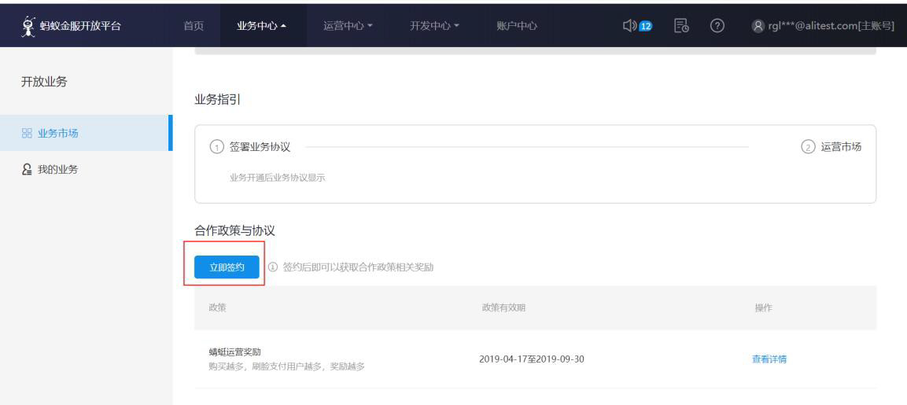Click the notification badge showing 12

coord(646,26)
